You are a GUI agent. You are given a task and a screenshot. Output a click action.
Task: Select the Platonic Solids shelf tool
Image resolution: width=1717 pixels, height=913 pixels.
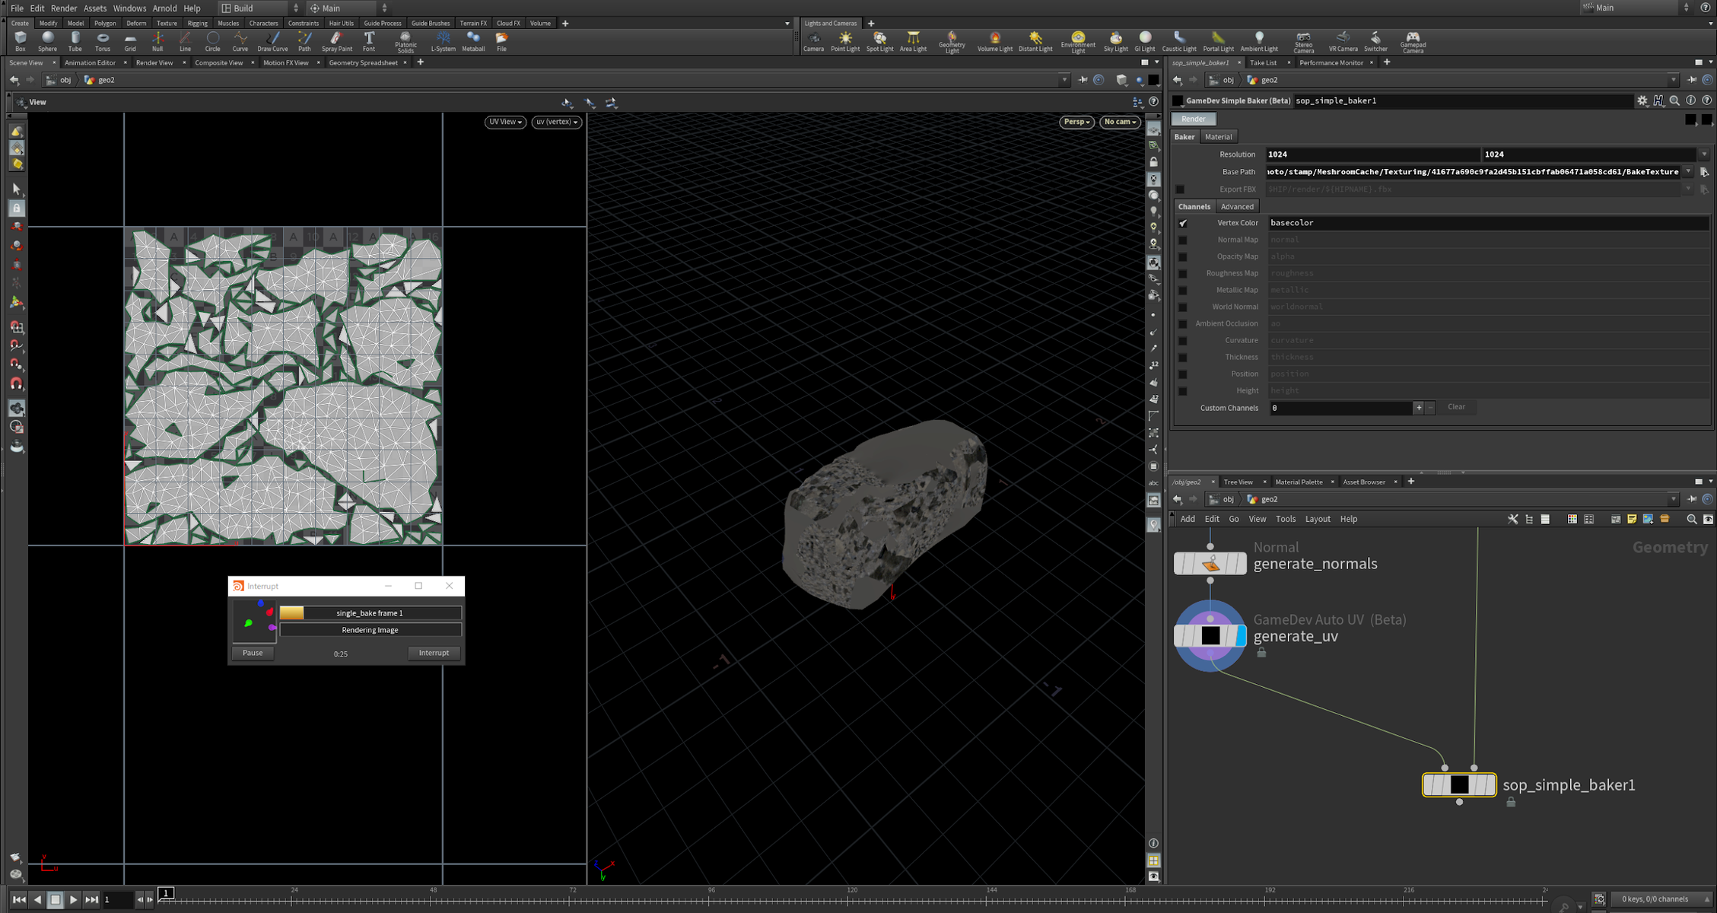click(x=405, y=42)
